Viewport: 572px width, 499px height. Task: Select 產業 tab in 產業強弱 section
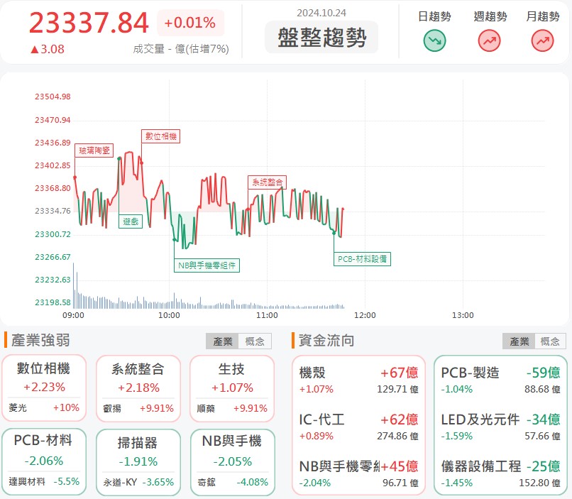(x=223, y=341)
